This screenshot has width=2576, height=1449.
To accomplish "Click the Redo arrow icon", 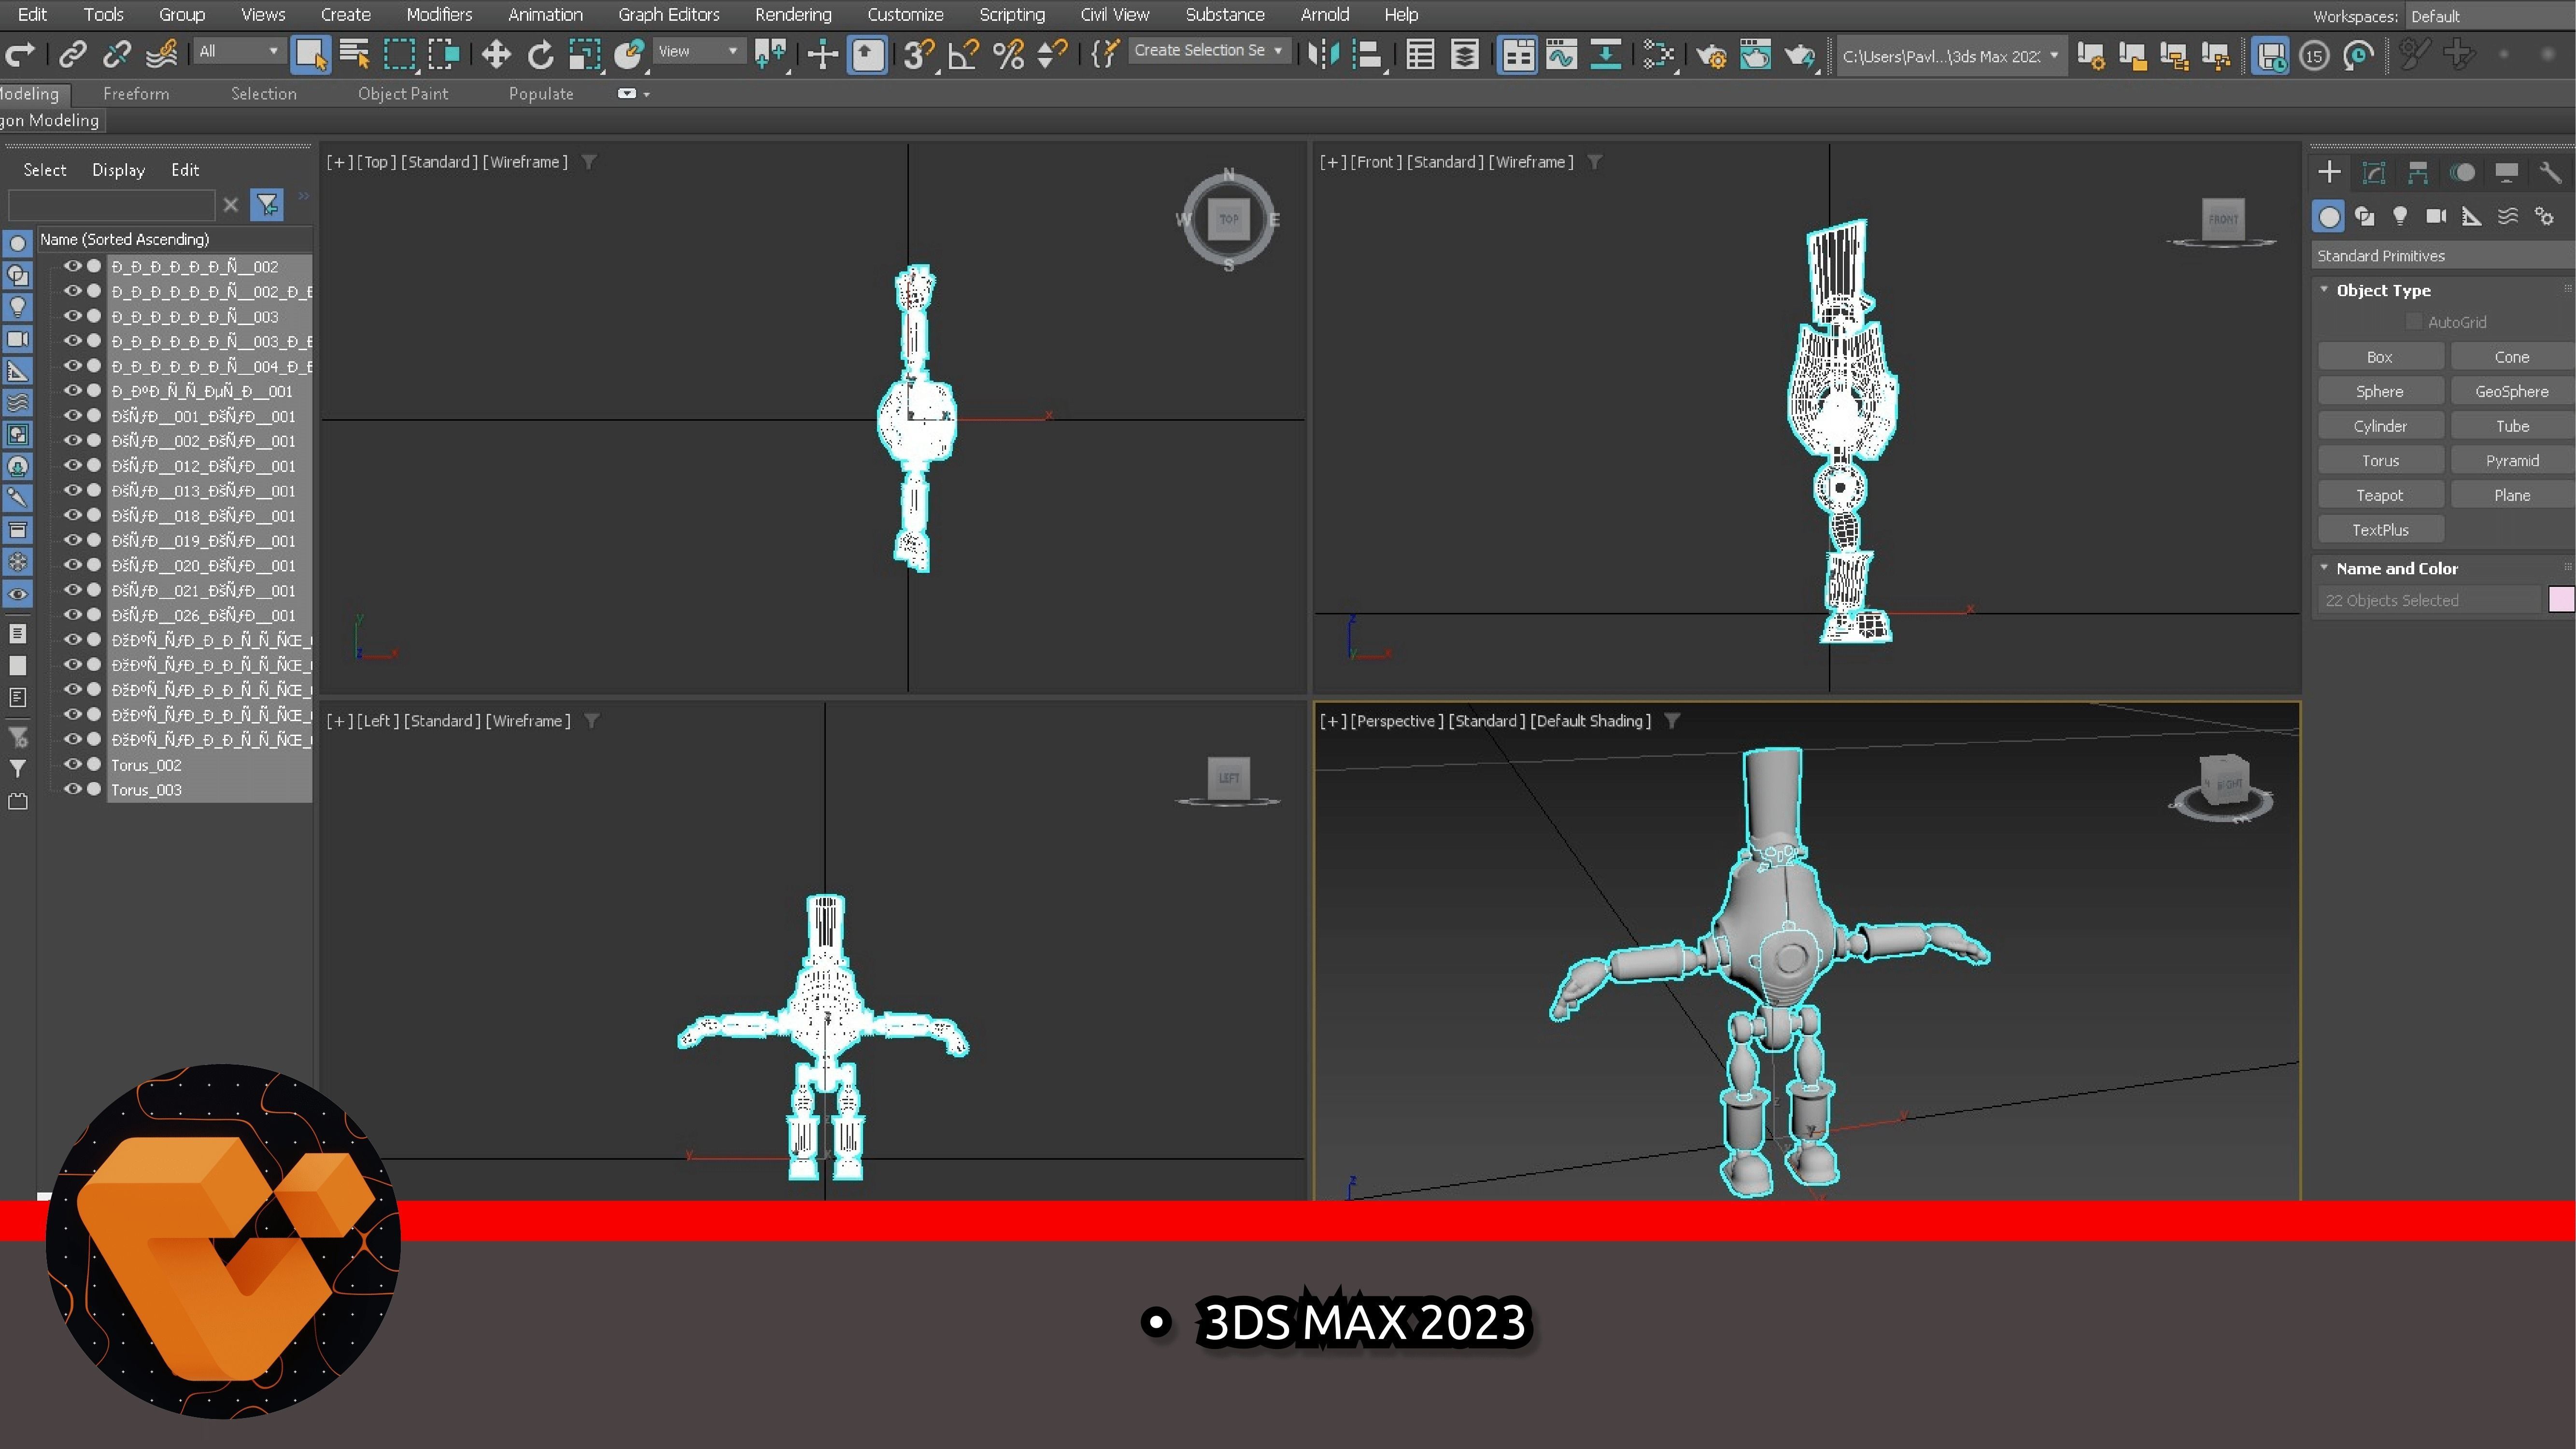I will (20, 54).
